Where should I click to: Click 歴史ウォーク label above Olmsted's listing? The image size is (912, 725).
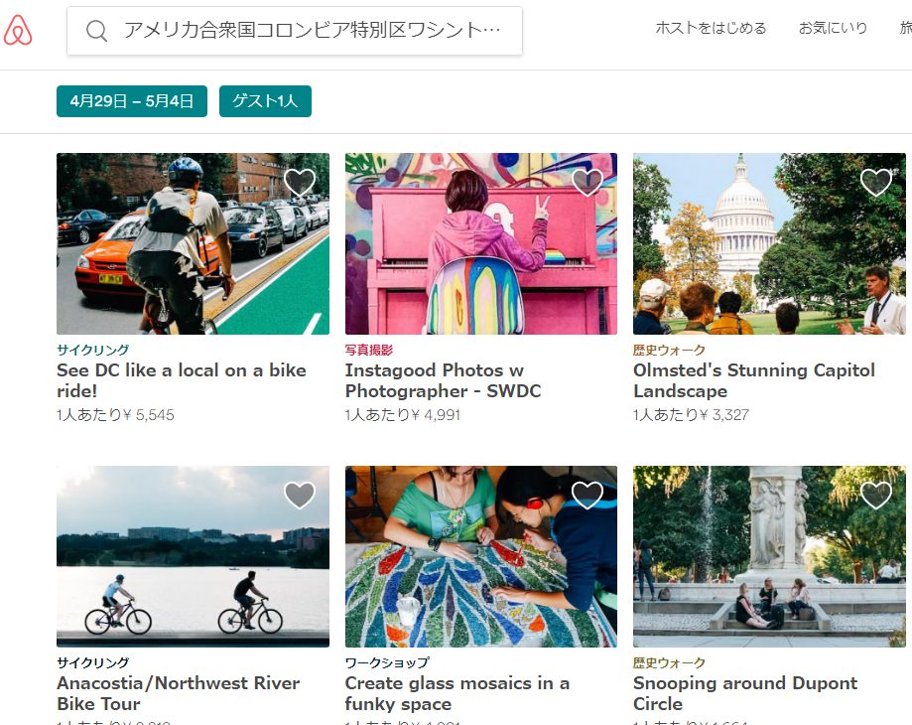(669, 350)
